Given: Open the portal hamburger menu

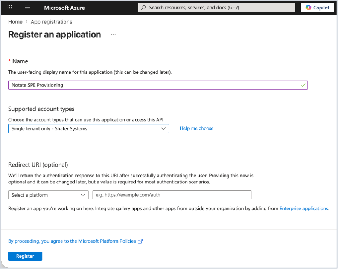Looking at the screenshot, I should (27, 8).
